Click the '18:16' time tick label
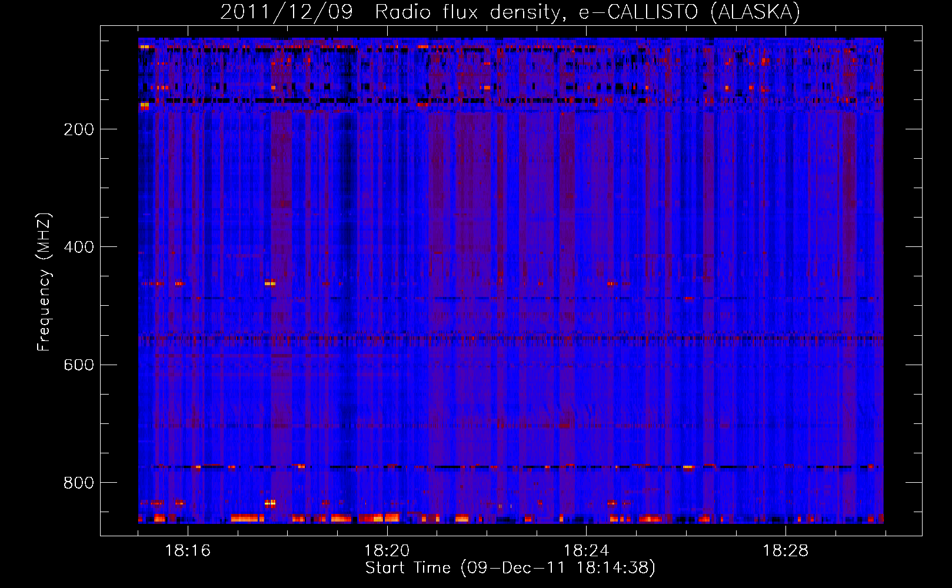The width and height of the screenshot is (952, 588). point(188,551)
